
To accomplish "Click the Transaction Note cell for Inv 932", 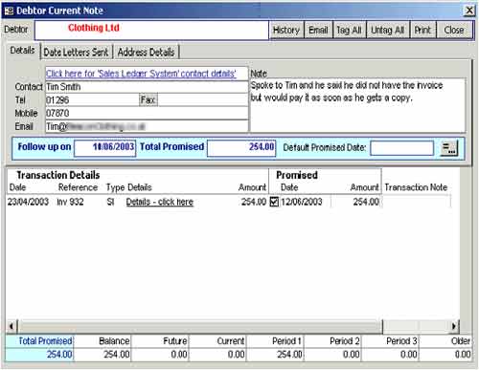I will 417,202.
